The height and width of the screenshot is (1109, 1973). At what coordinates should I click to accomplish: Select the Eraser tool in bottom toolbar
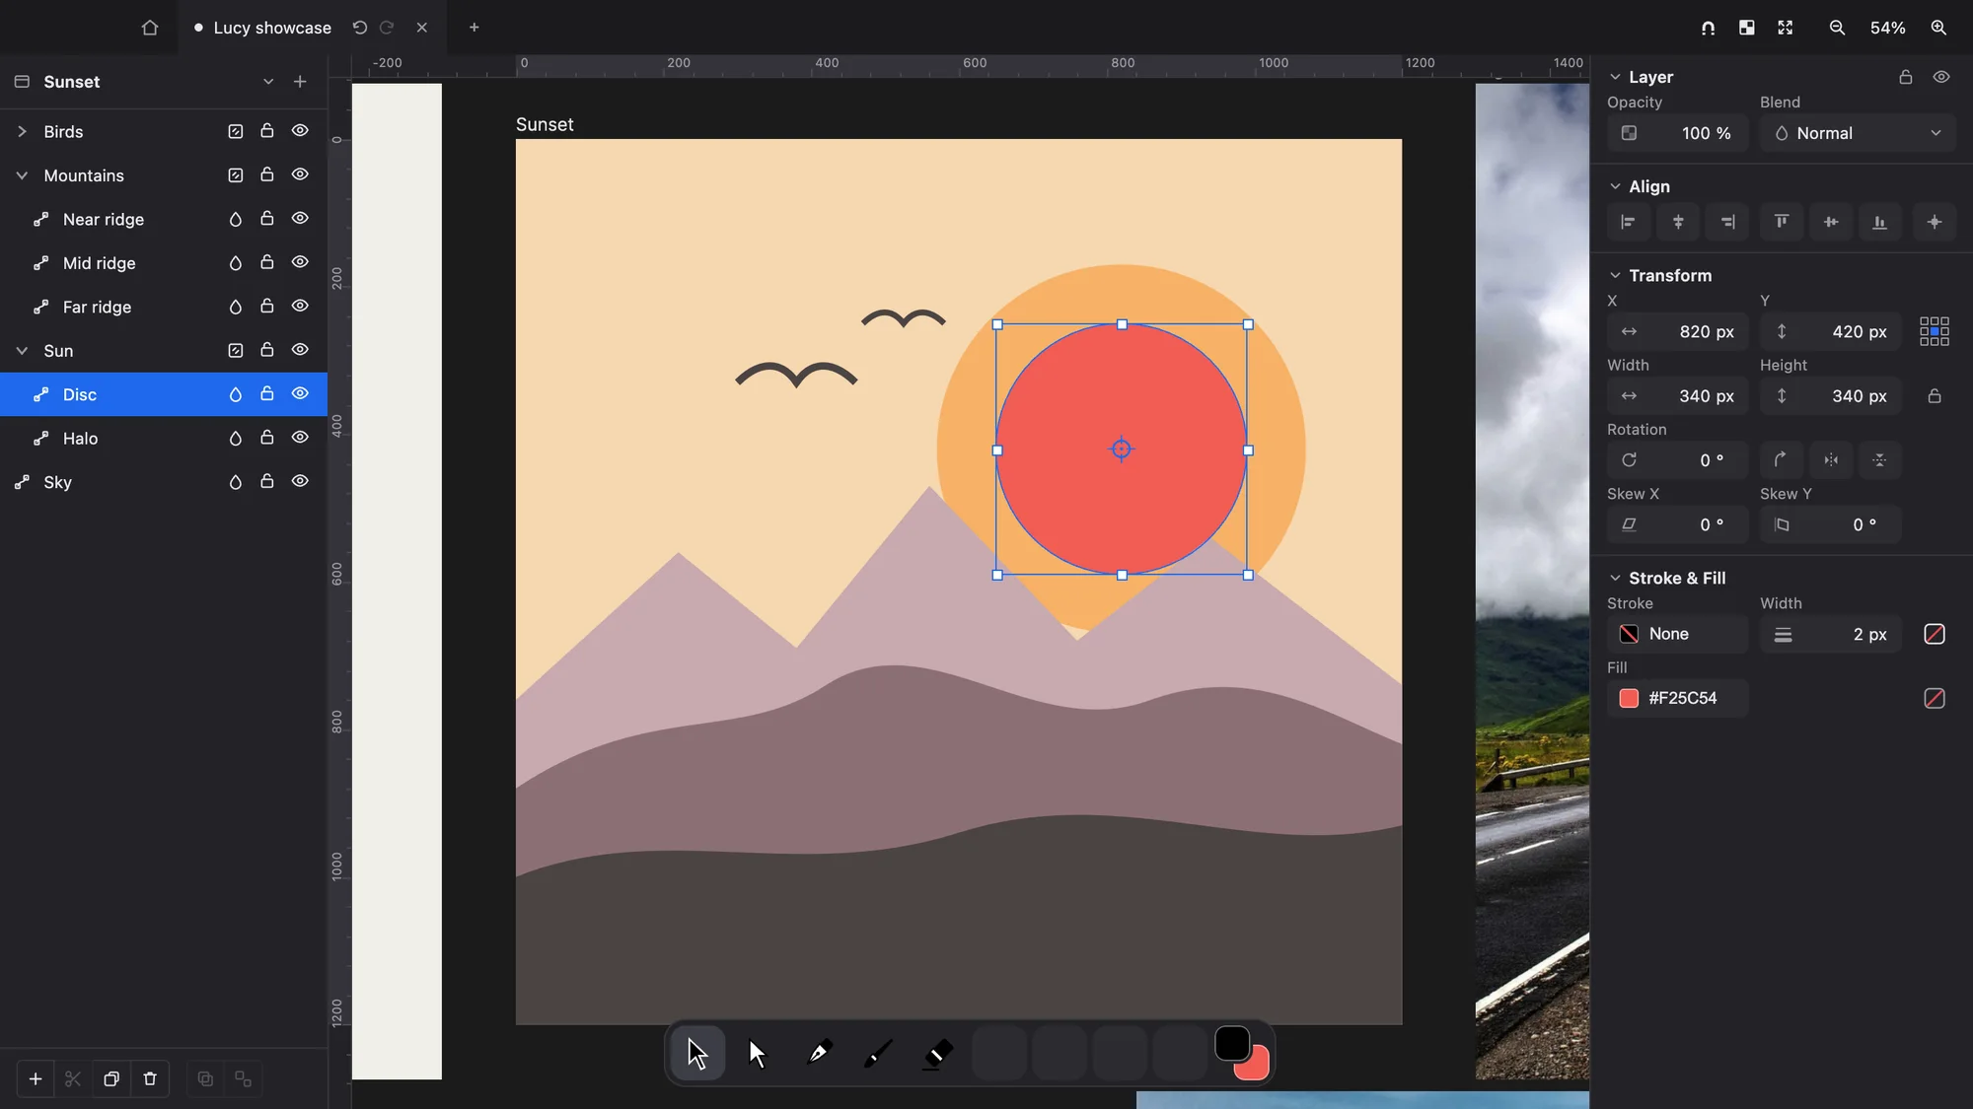tap(938, 1053)
